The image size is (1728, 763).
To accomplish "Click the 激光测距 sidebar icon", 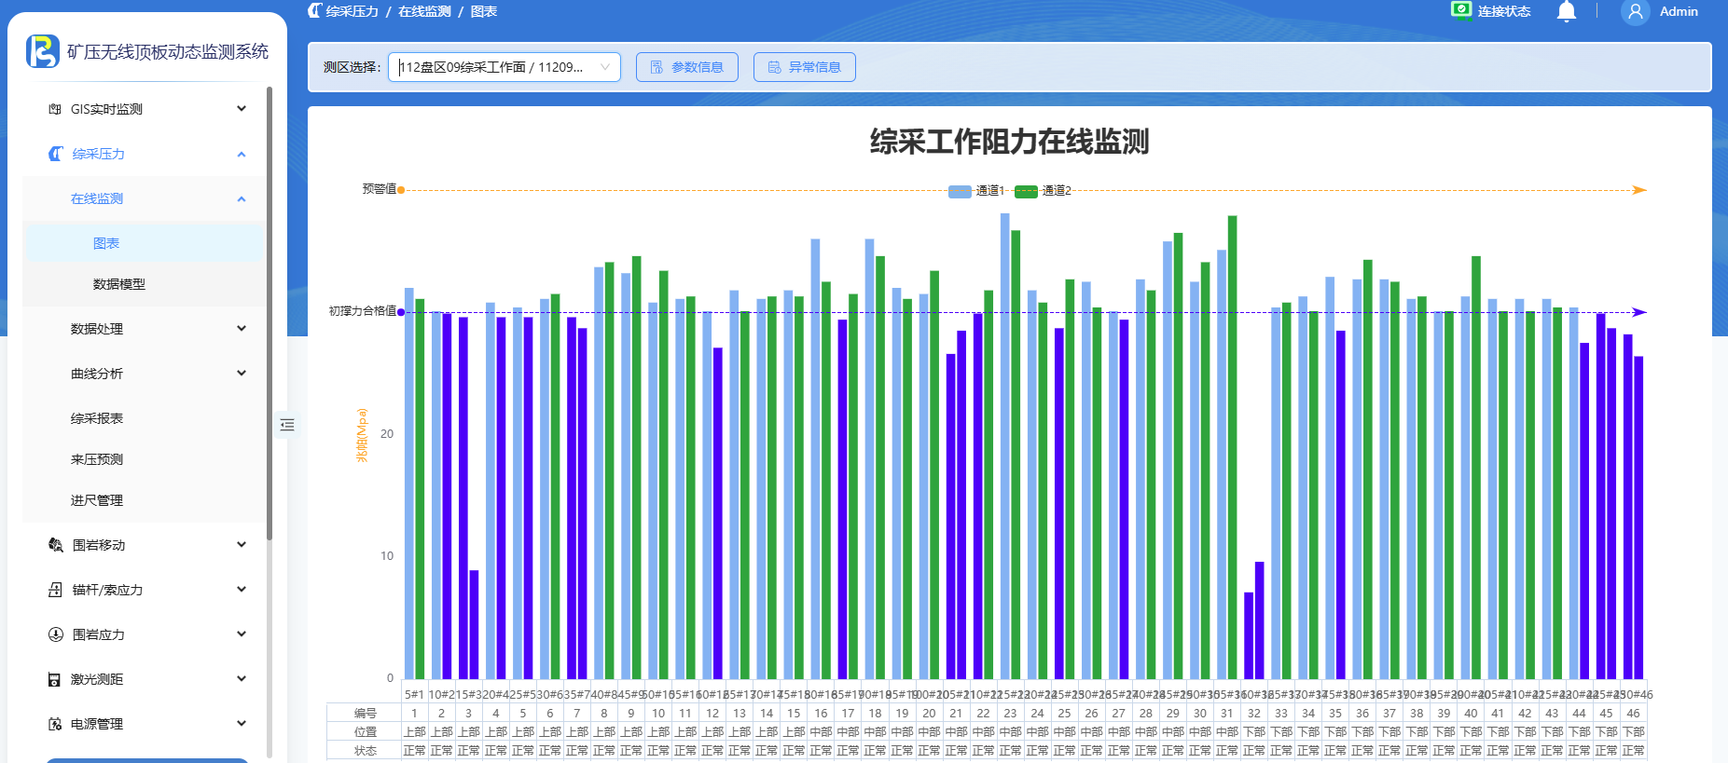I will (55, 679).
